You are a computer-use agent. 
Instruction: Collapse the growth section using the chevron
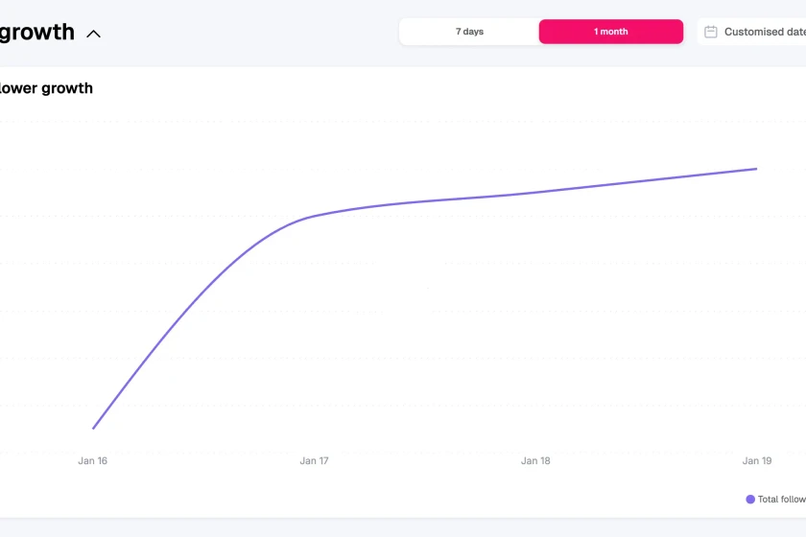click(x=93, y=34)
